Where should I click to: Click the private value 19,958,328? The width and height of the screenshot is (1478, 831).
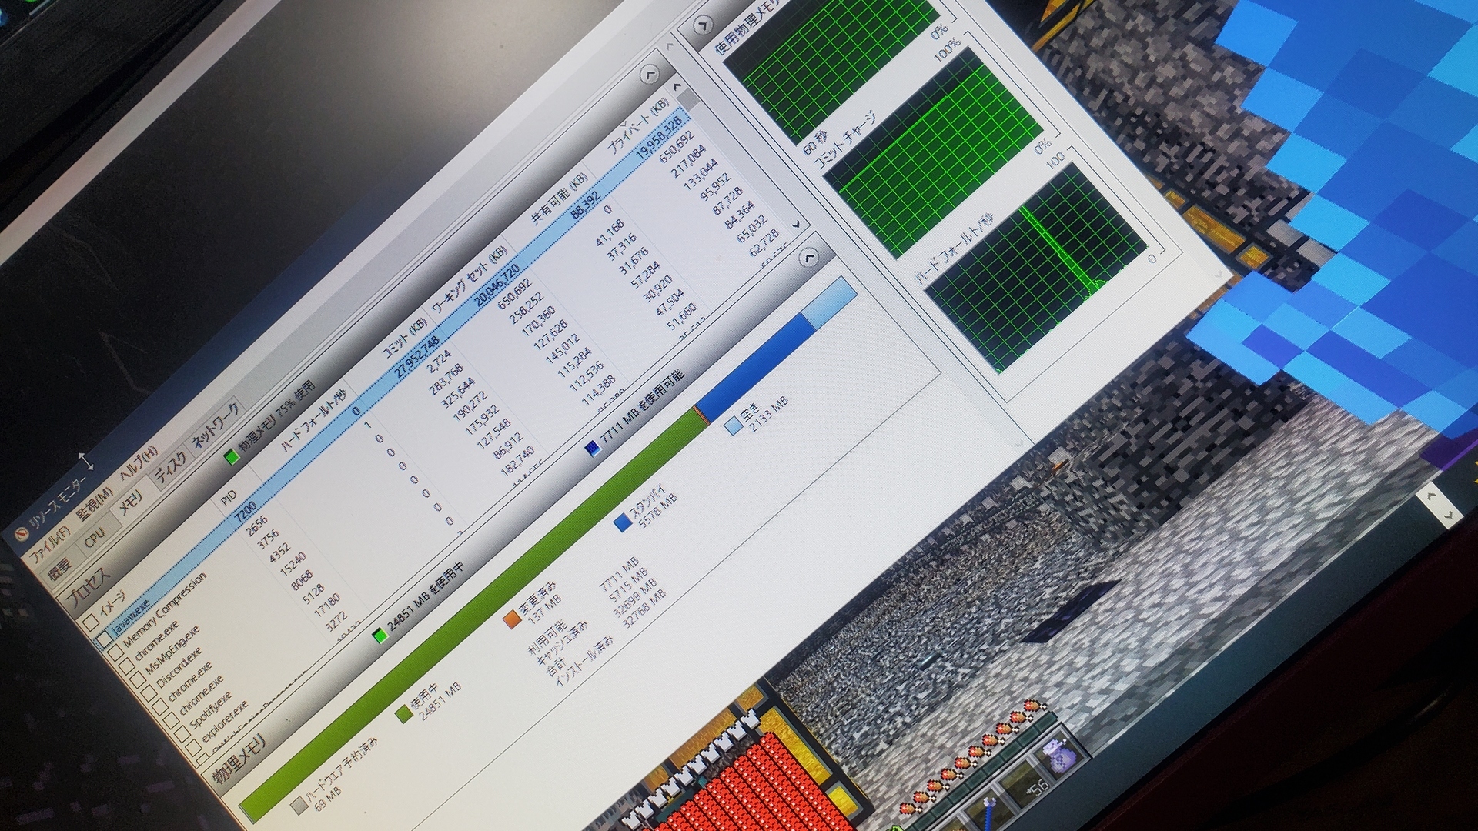657,137
